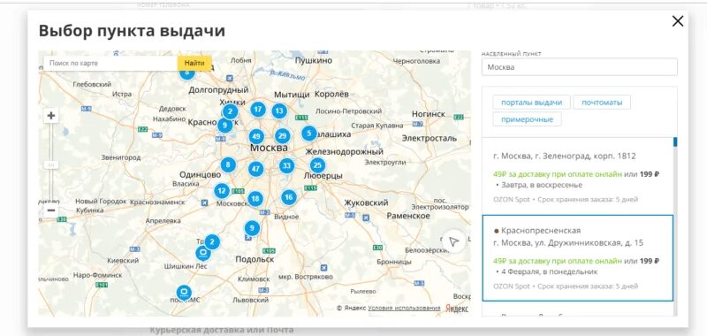Click the Жуковский label on the map
The height and width of the screenshot is (336, 707).
click(x=366, y=203)
